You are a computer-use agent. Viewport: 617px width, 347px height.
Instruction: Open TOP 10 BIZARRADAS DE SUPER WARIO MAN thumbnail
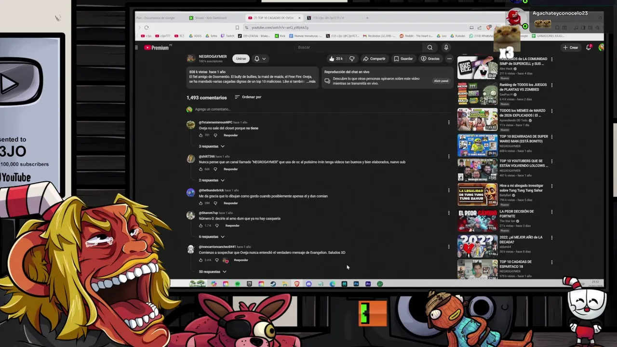tap(477, 145)
